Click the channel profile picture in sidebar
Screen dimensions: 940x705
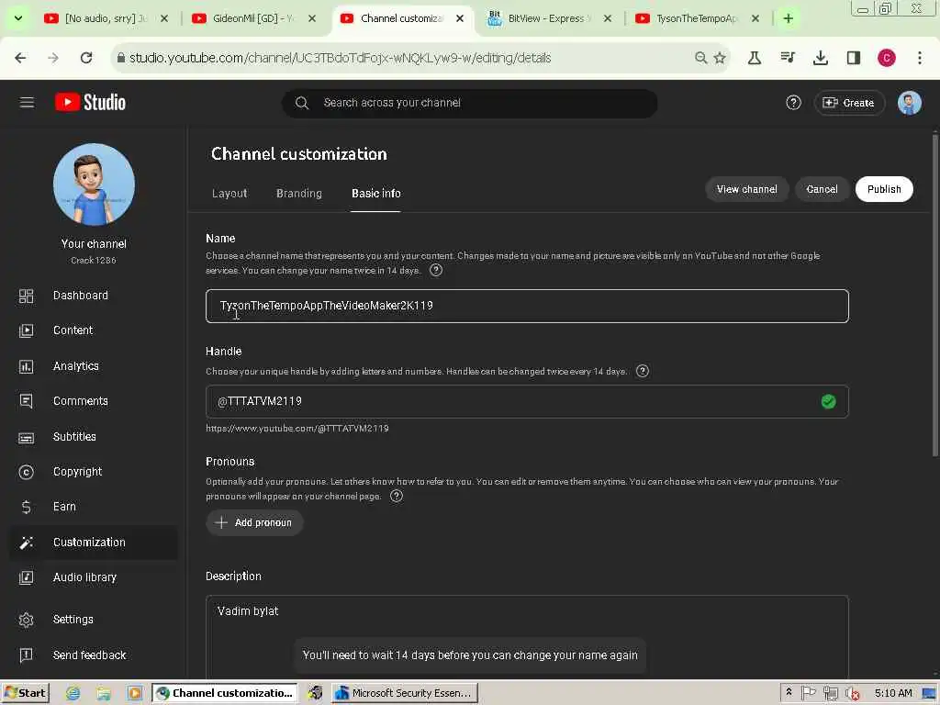pos(94,185)
